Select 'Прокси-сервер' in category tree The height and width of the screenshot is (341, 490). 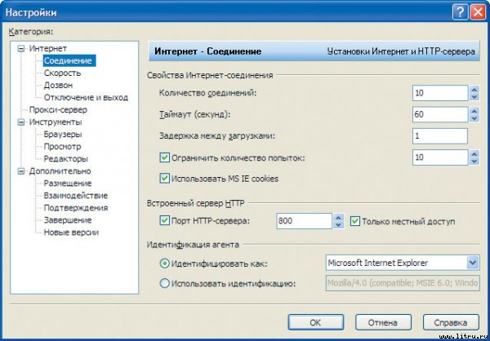pos(57,110)
